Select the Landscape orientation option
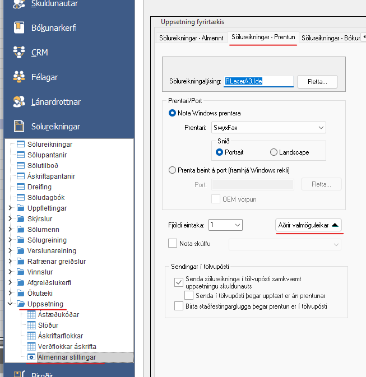 tap(274, 152)
